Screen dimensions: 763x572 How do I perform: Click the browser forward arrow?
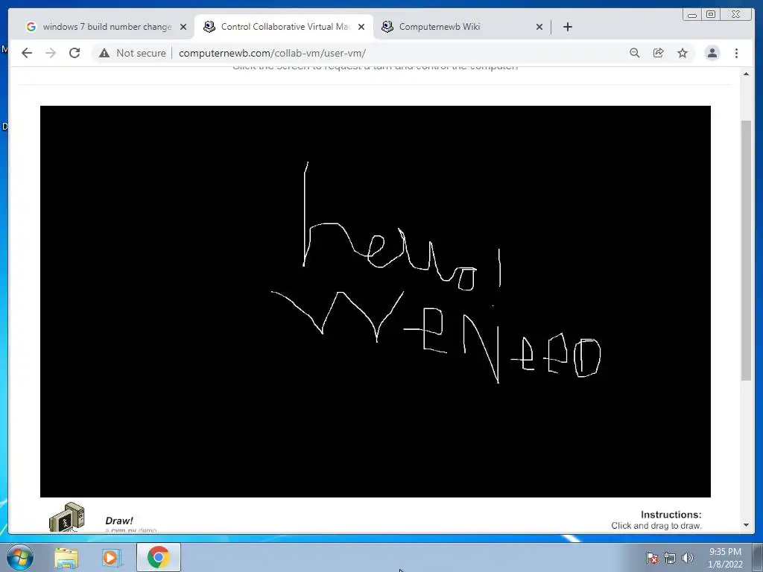point(51,53)
